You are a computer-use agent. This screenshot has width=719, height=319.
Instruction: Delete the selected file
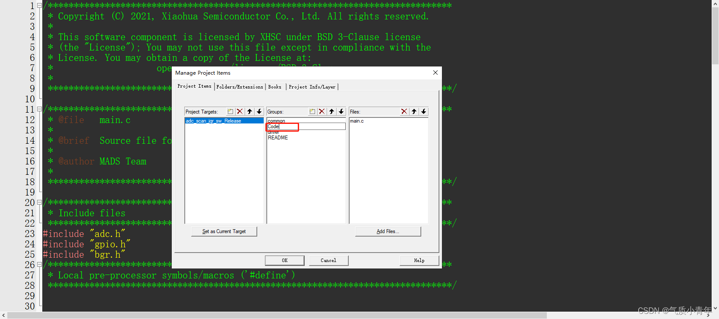point(404,111)
